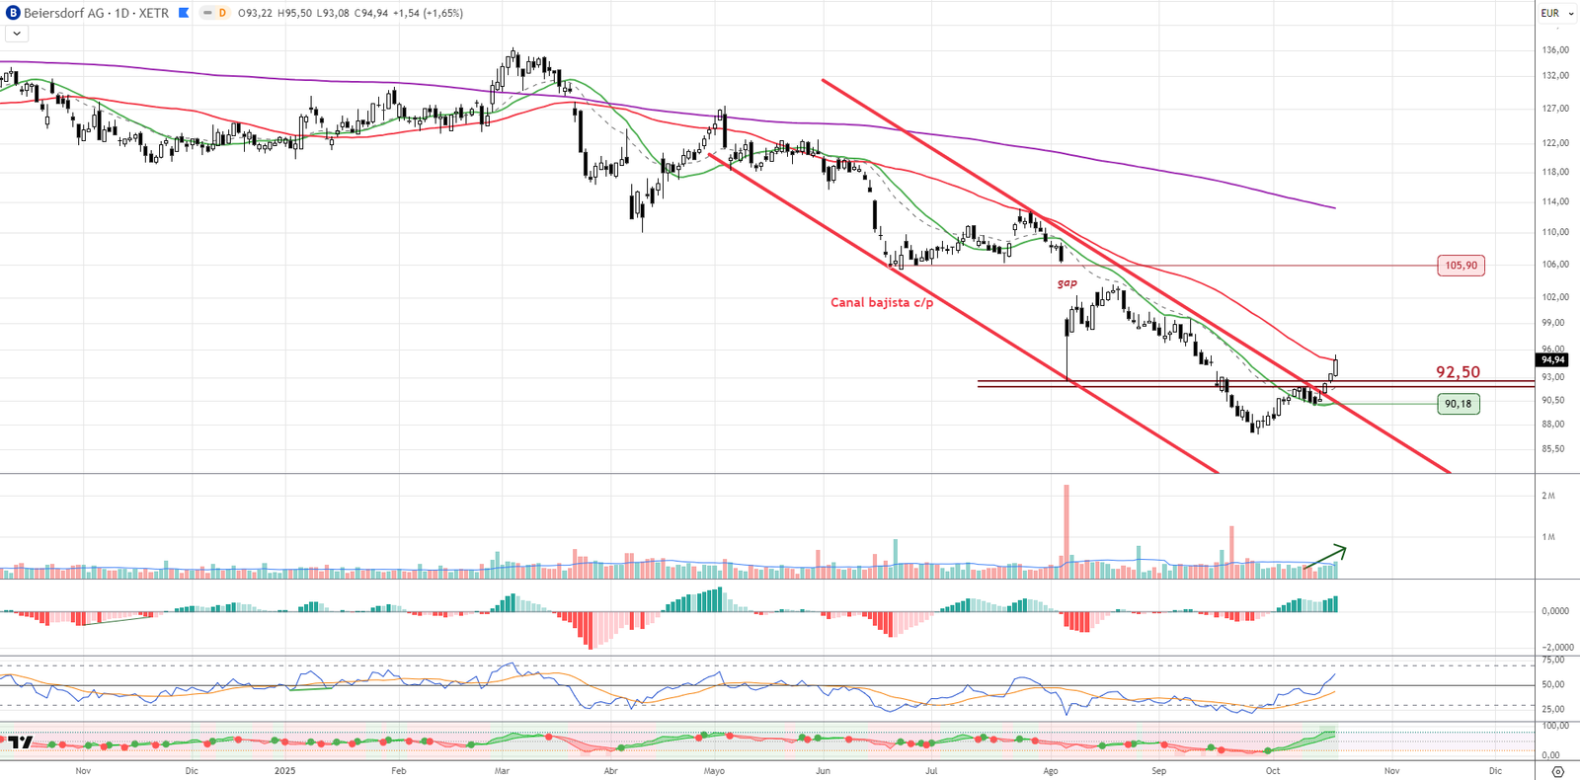This screenshot has width=1580, height=780.
Task: Click the TradingView logo at bottom left
Action: [21, 742]
